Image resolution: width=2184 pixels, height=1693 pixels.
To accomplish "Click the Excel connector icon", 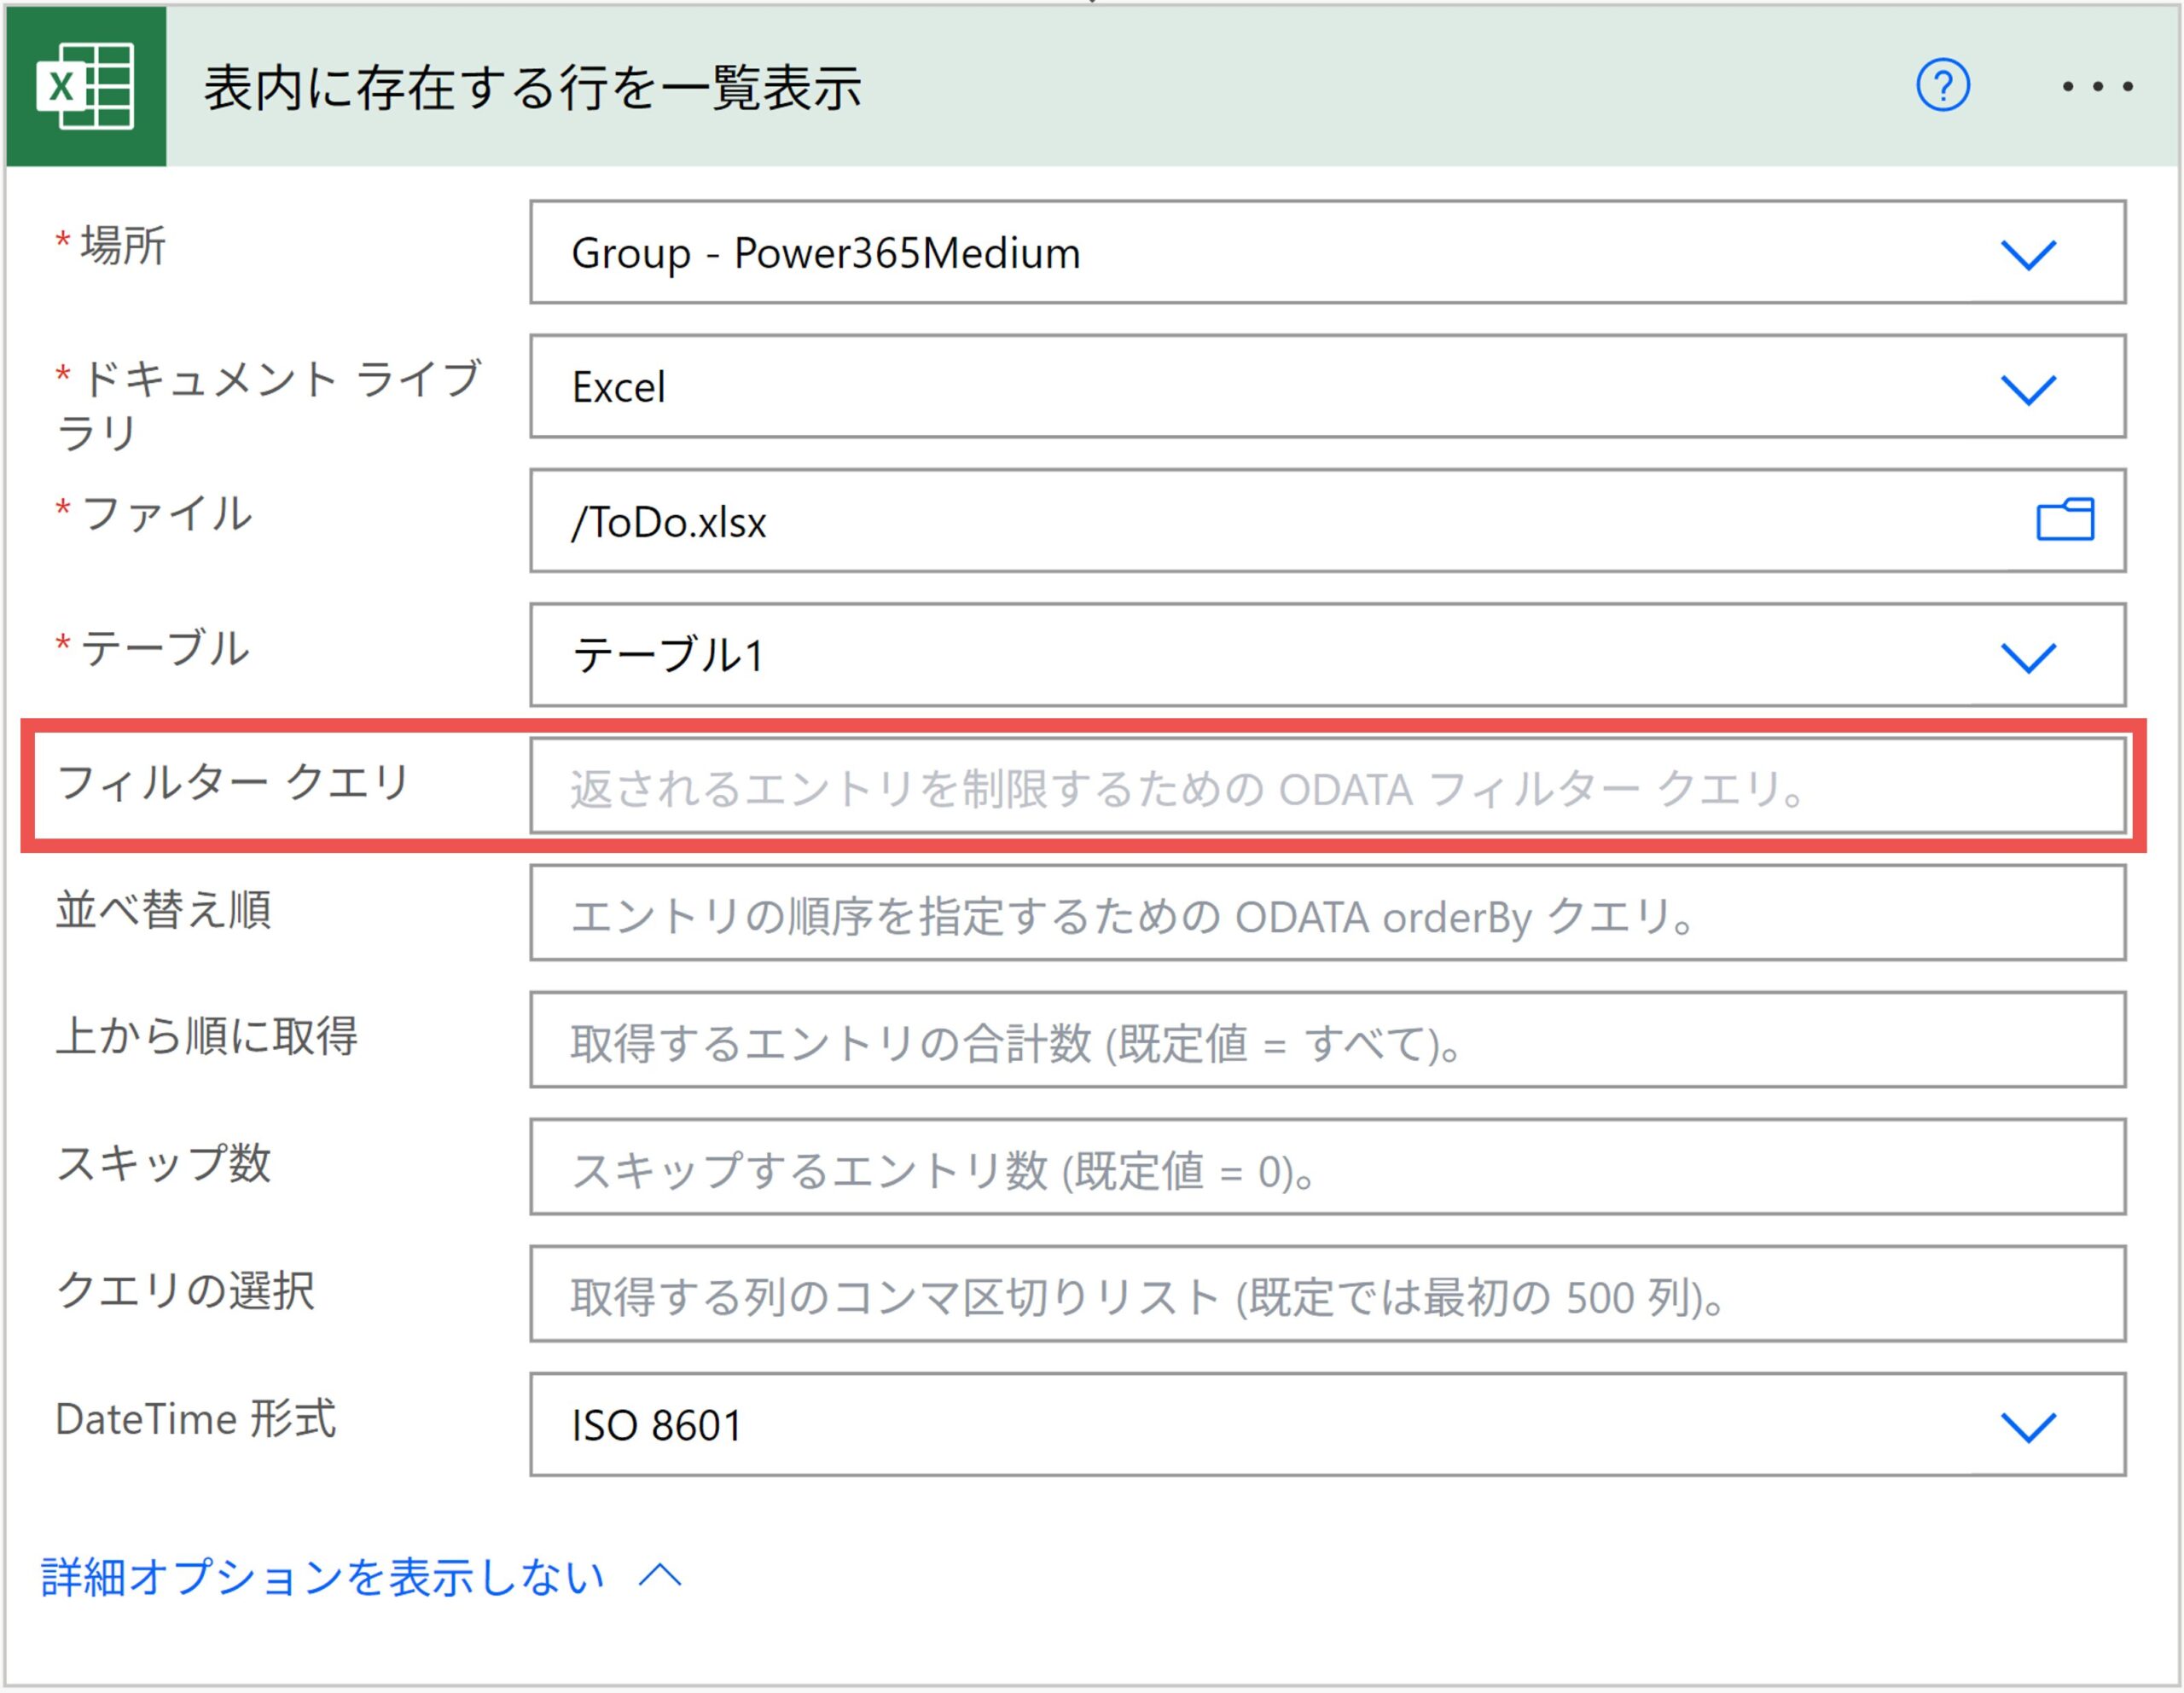I will point(86,86).
